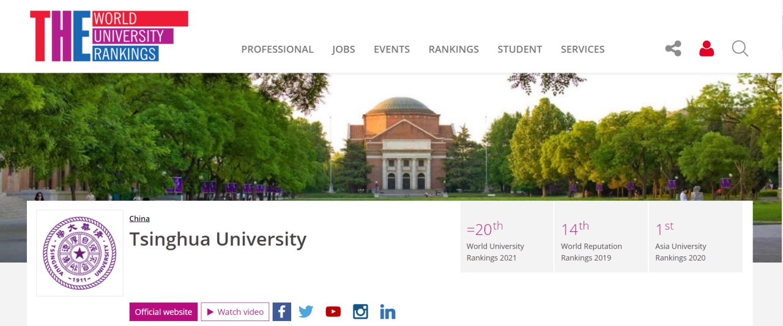Open Asia University Rankings 2020 tile
Image resolution: width=783 pixels, height=326 pixels.
tap(696, 237)
